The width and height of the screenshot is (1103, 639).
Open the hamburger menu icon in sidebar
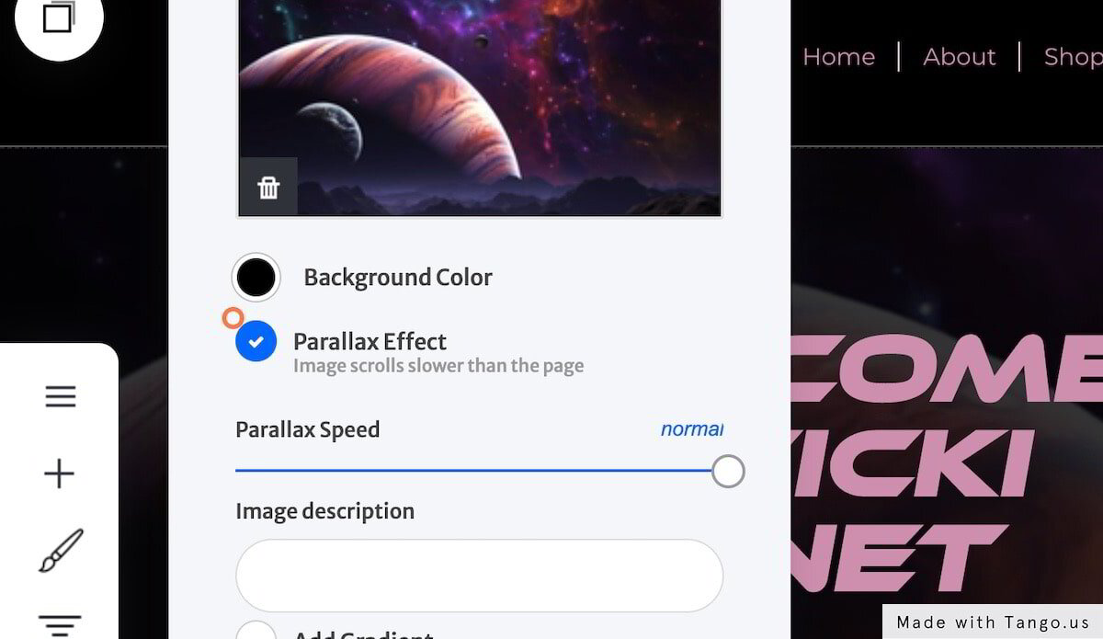click(x=61, y=396)
